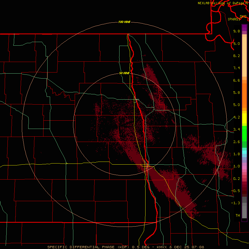This screenshot has height=249, width=249.
Task: Click the -1.3 scale value
Action: pos(235,203)
